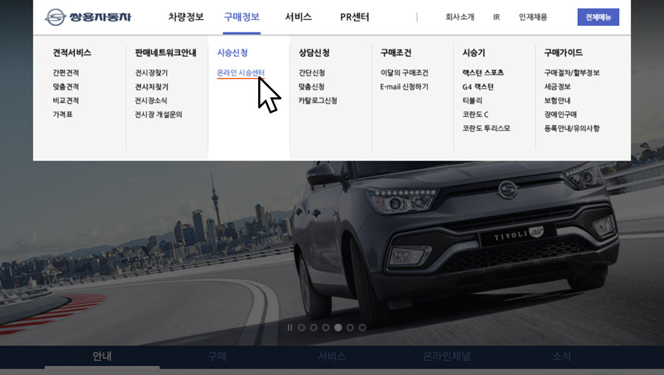
Task: Select the active fourth slide dot
Action: 338,327
